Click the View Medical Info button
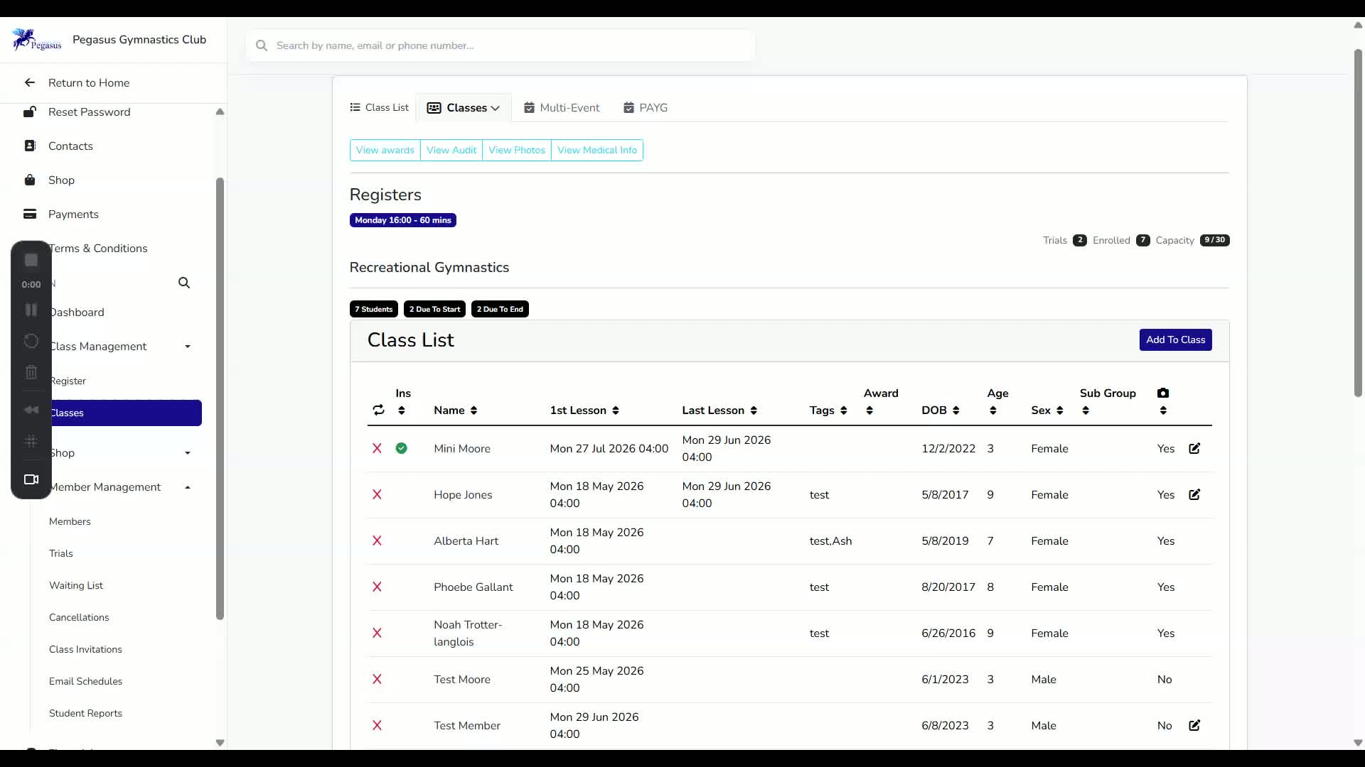This screenshot has height=767, width=1365. (x=597, y=151)
